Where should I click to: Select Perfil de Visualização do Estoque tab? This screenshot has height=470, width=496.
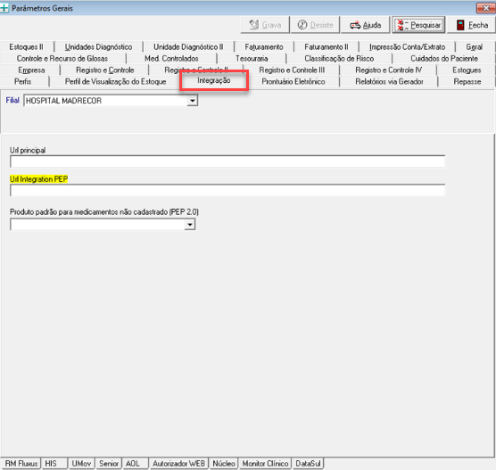pyautogui.click(x=115, y=81)
